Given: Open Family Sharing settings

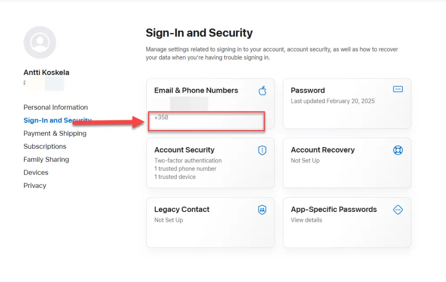Looking at the screenshot, I should pos(46,159).
